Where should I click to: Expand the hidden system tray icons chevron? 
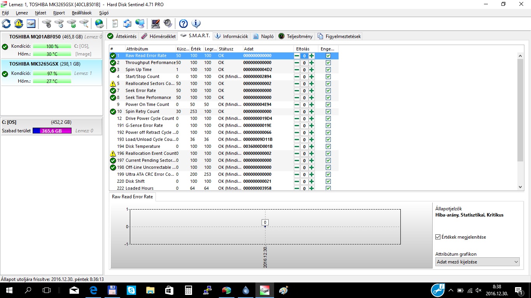click(x=451, y=290)
